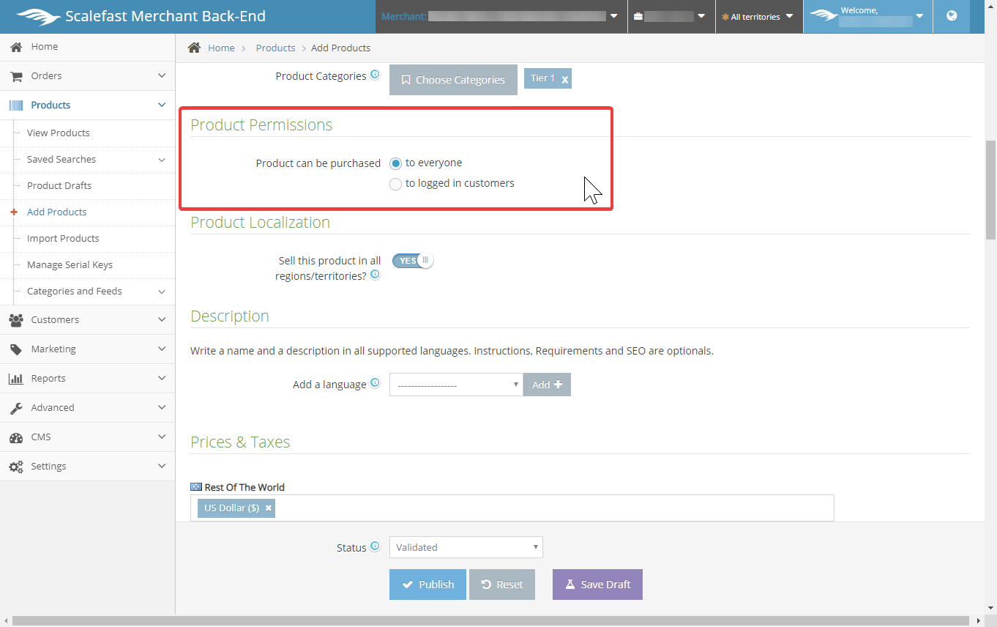Remove the Tier 1 category tag
The width and height of the screenshot is (997, 627).
click(564, 80)
